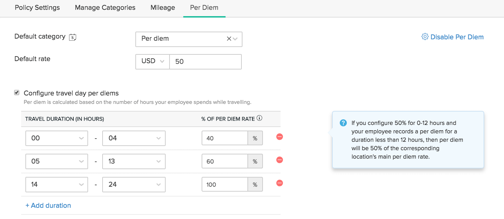
Task: Open the Manage Categories tab
Action: pyautogui.click(x=105, y=8)
